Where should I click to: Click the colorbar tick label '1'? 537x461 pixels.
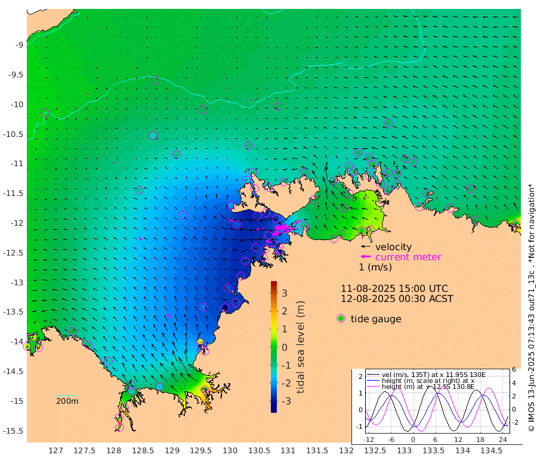[285, 329]
